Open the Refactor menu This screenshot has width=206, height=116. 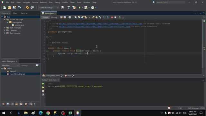tap(43, 2)
